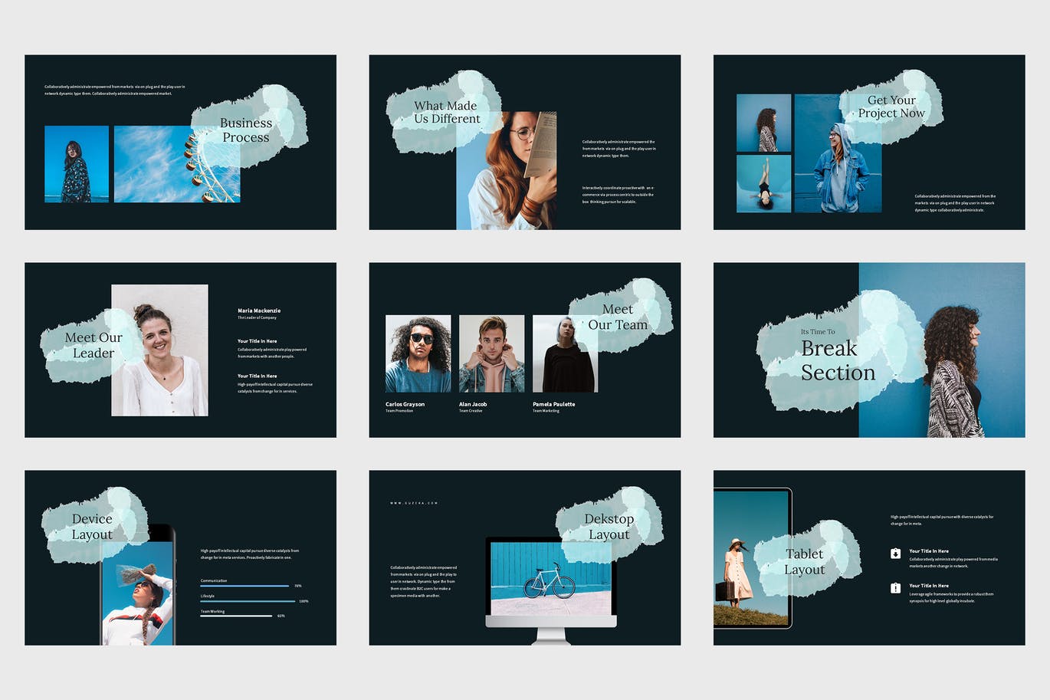Select the Carlos Grayson team photo
Viewport: 1050px width, 700px height.
click(418, 353)
